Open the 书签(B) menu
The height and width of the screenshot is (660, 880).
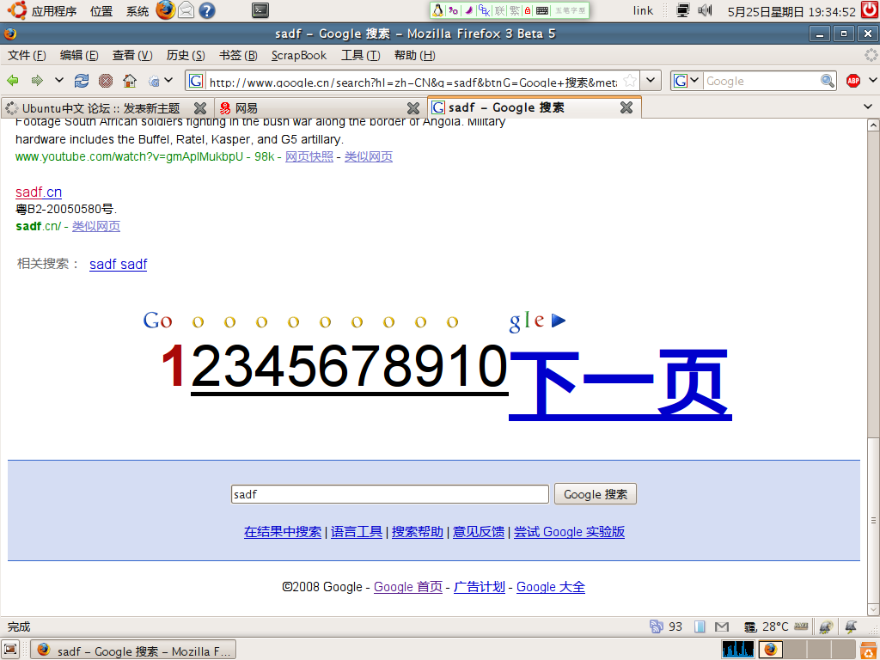238,55
